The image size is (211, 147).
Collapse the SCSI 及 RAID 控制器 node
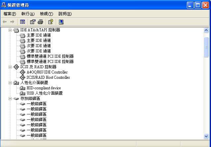pyautogui.click(x=10, y=67)
